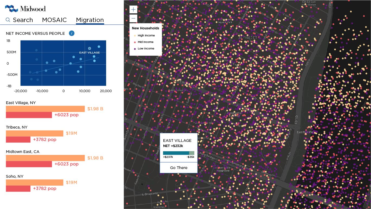This screenshot has height=209, width=371.
Task: Select the Tribeca, NY list entry
Action: [x=17, y=127]
